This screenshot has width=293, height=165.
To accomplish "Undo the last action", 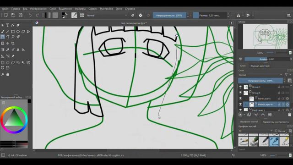I will [x=30, y=15].
